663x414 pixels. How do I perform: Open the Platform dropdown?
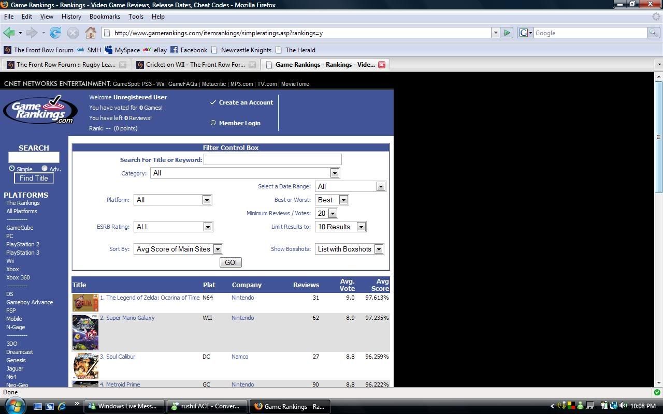[172, 200]
